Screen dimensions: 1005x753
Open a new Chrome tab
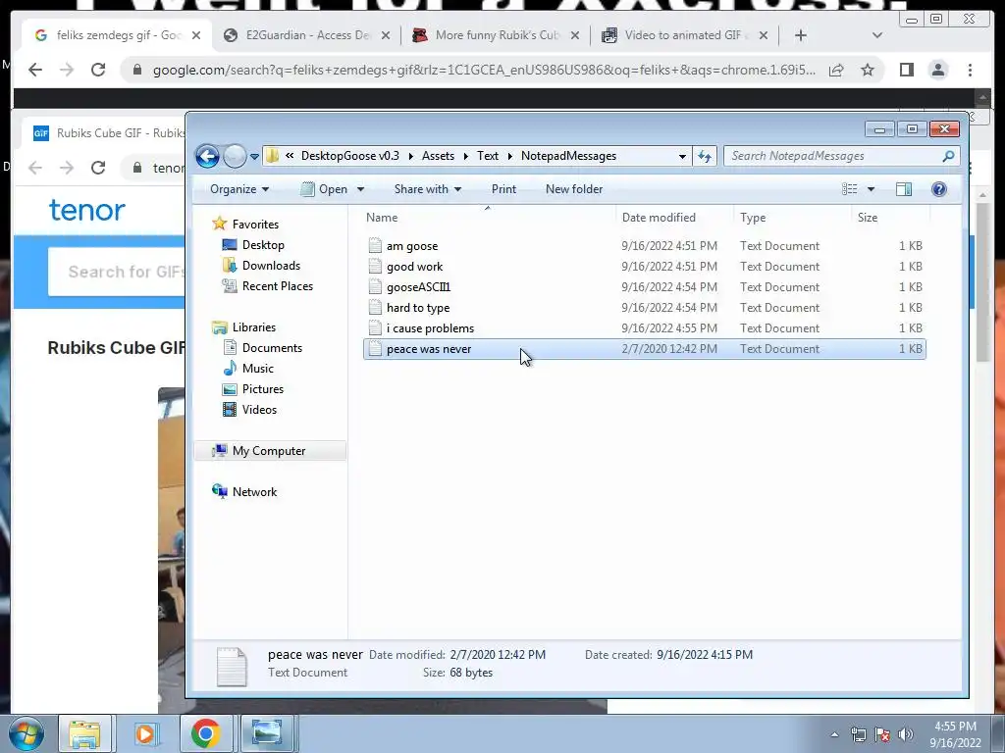801,36
